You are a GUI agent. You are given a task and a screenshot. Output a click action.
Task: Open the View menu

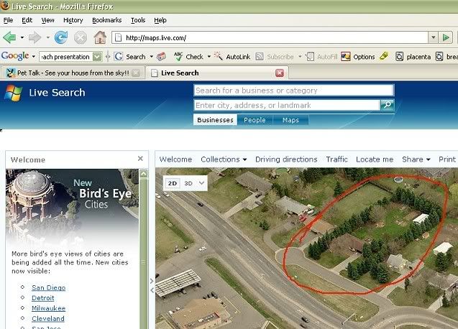pyautogui.click(x=47, y=20)
